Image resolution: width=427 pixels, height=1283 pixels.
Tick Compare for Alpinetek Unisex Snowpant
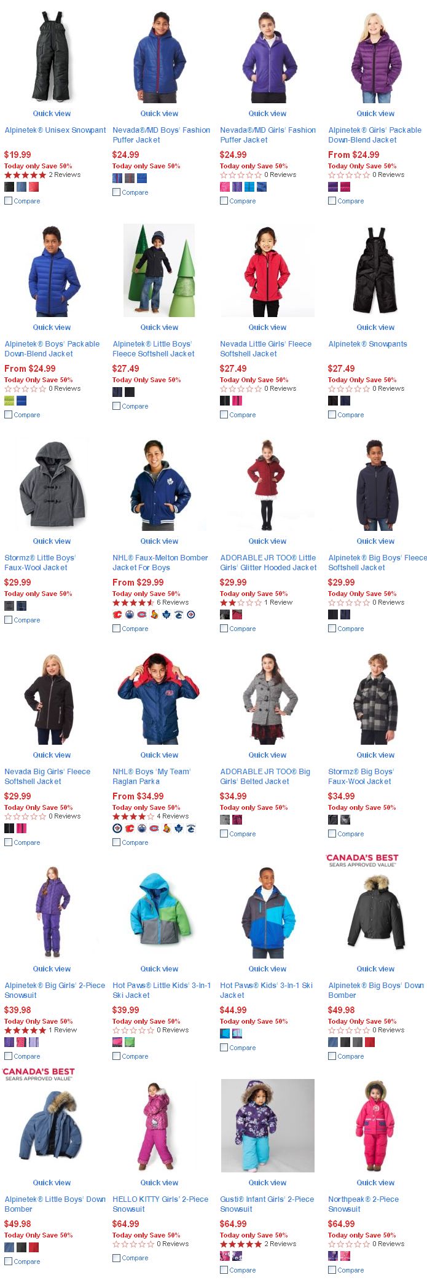(x=9, y=200)
